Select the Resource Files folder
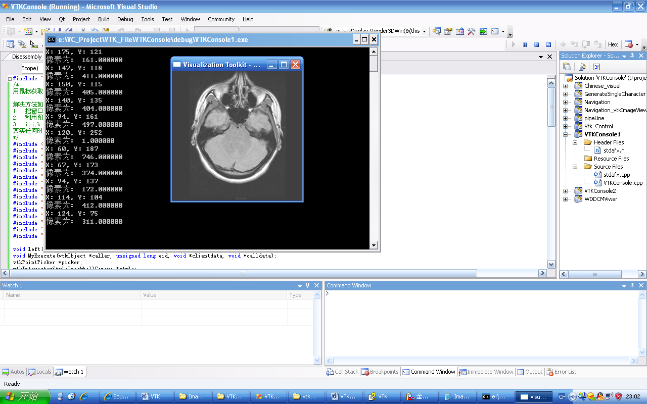This screenshot has height=404, width=647. pyautogui.click(x=607, y=159)
